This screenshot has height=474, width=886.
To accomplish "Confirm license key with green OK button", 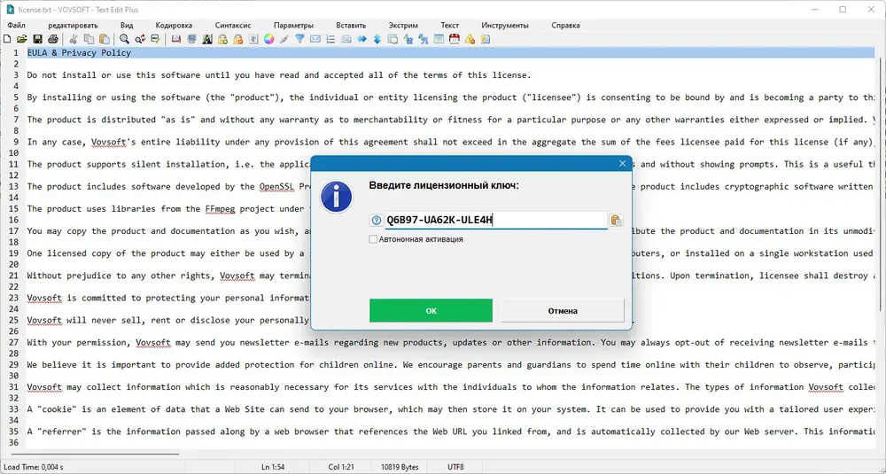I will click(x=431, y=311).
